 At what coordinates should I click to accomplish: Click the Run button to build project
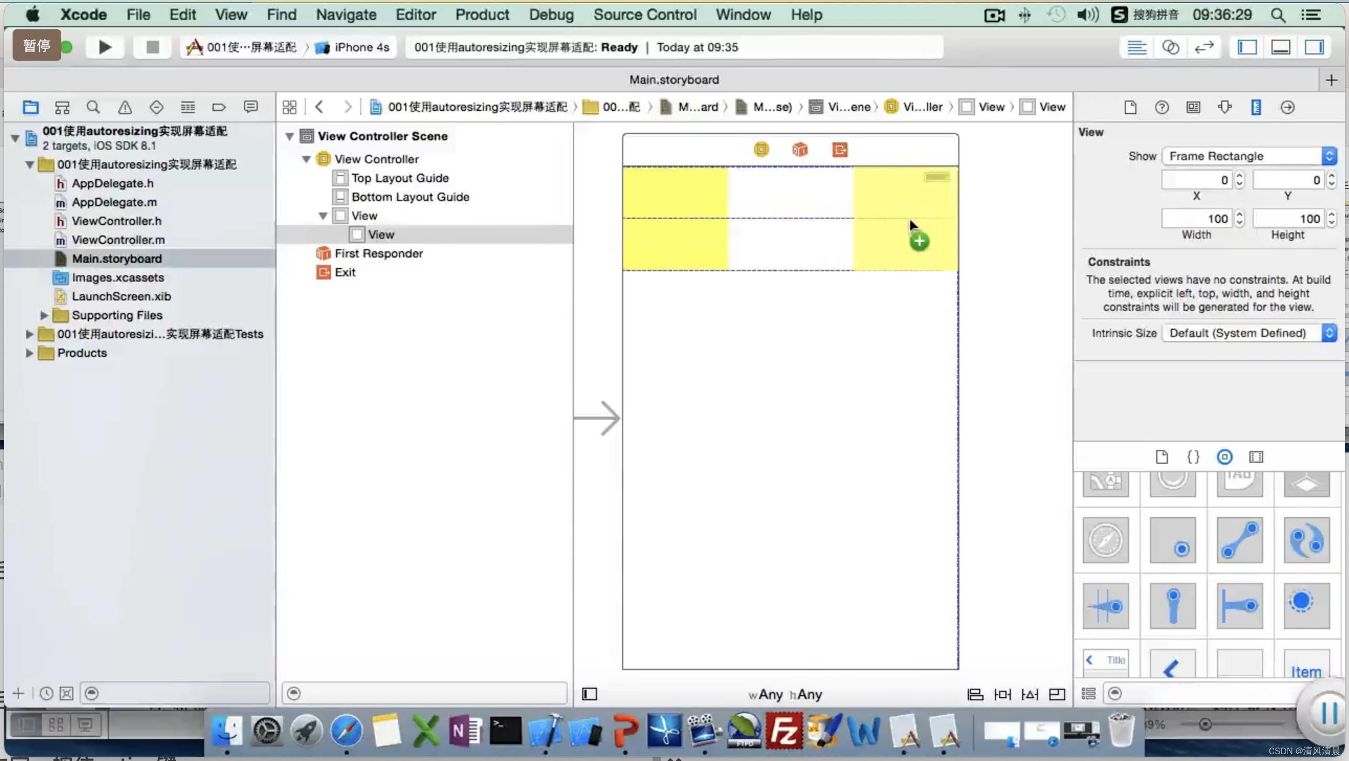104,47
